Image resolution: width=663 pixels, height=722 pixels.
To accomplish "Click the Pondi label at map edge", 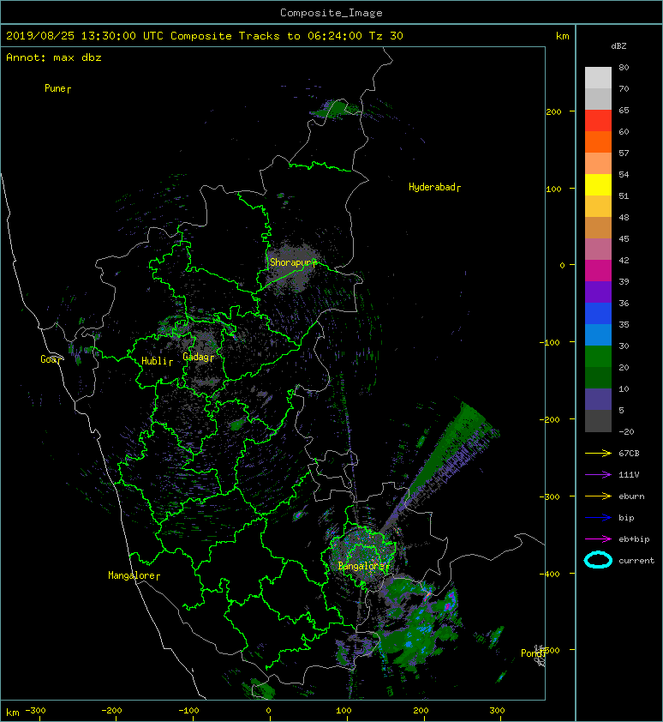I will [532, 653].
